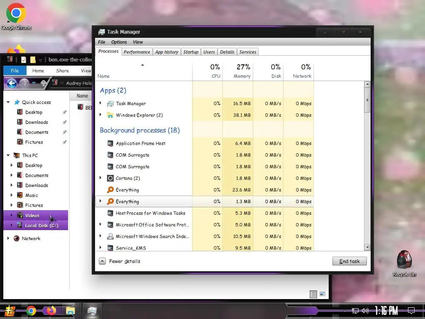Viewport: 425px width, 319px height.
Task: Click Microsoft Windows Search Indexer icon
Action: [110, 236]
